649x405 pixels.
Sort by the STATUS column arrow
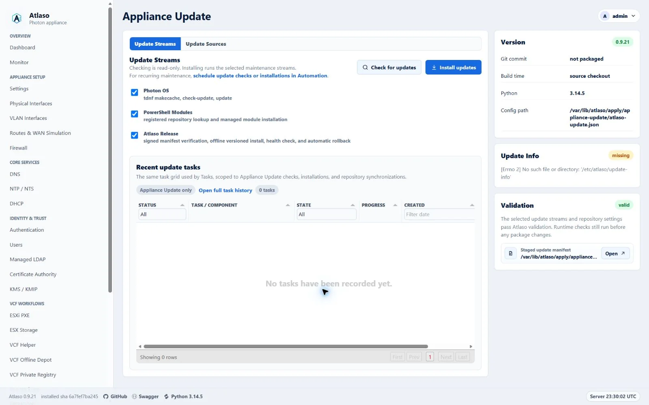pyautogui.click(x=182, y=205)
